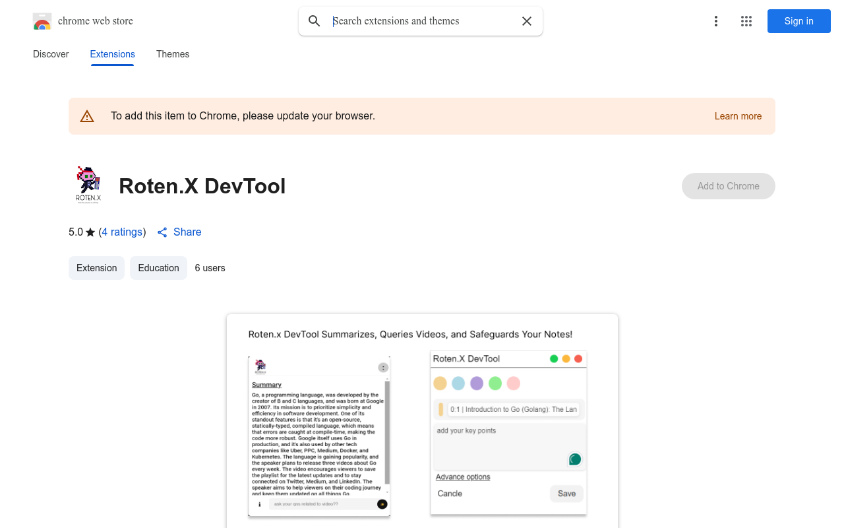Click the Save button in screenshot
This screenshot has width=844, height=528.
coord(566,494)
